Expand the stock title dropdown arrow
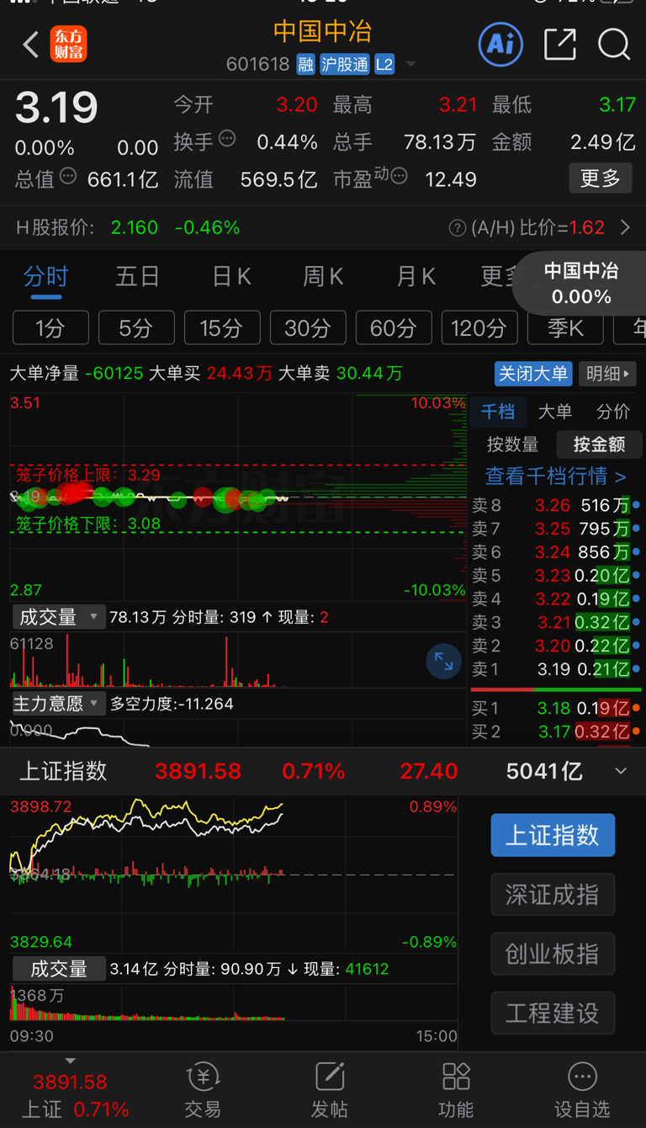The height and width of the screenshot is (1128, 646). pyautogui.click(x=410, y=65)
